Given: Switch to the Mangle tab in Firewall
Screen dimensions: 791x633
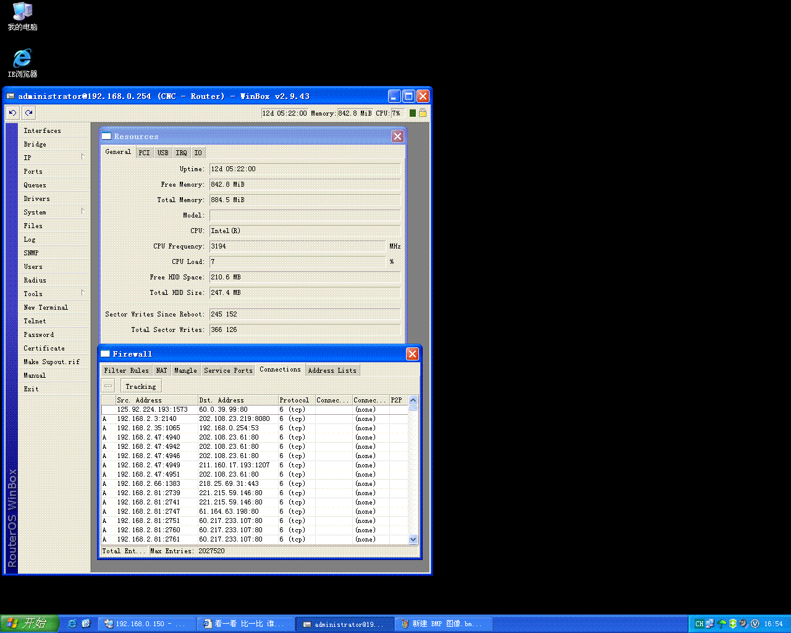Looking at the screenshot, I should point(185,370).
